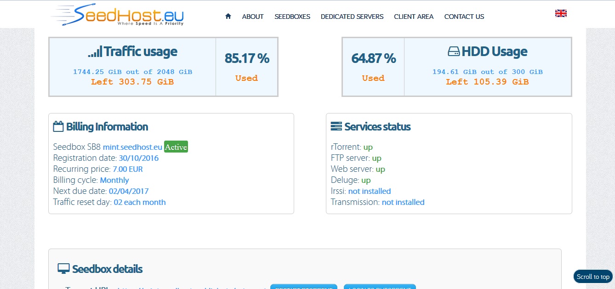Click the recurring price 7.00 EUR
This screenshot has width=615, height=289.
coord(128,169)
